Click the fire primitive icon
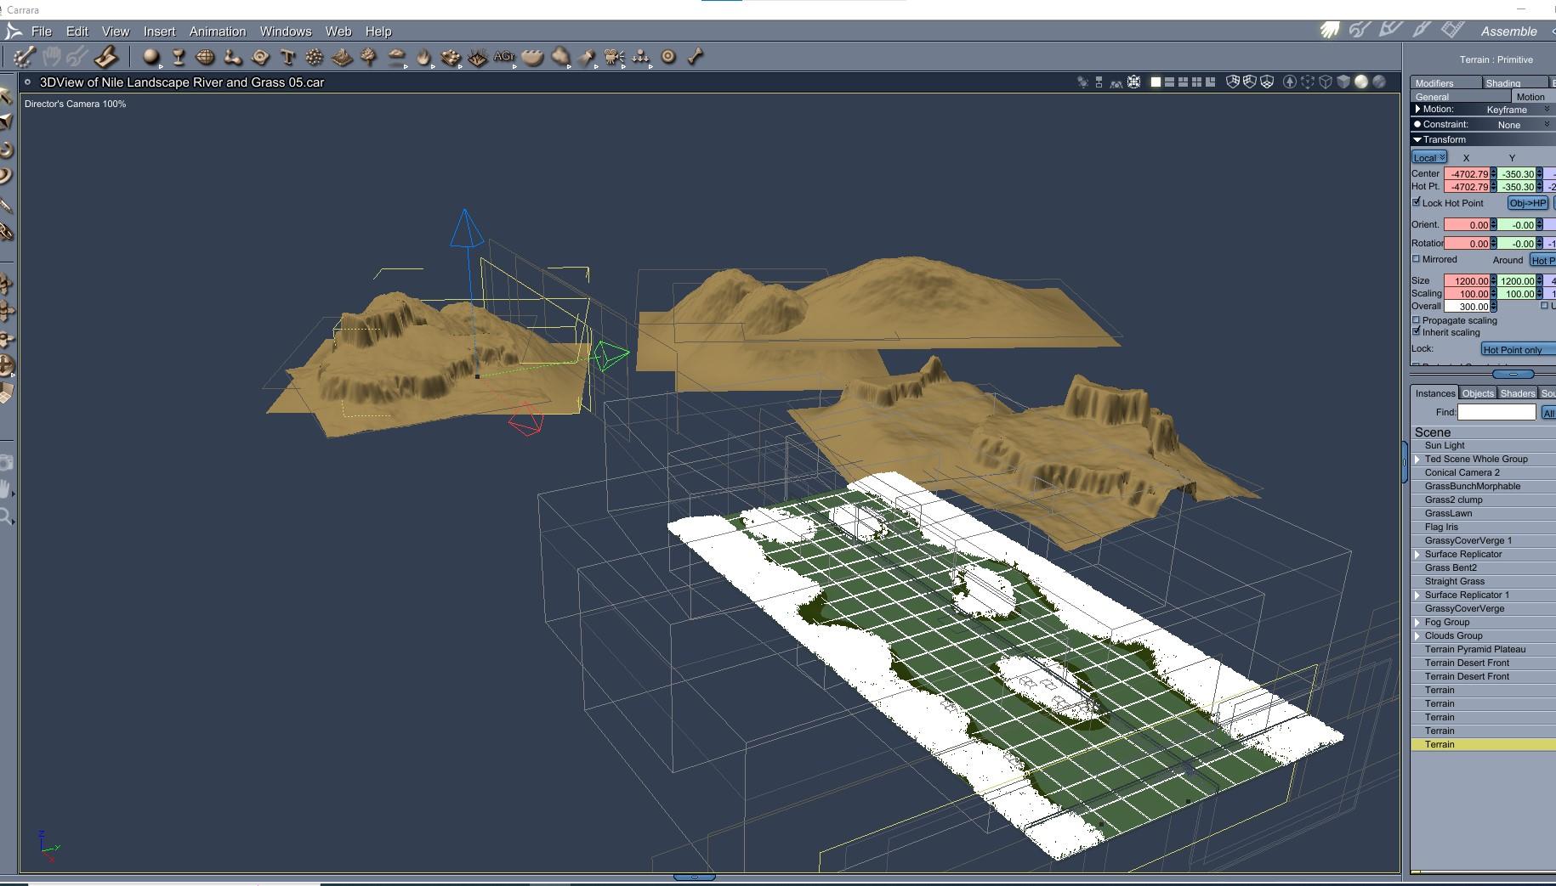This screenshot has width=1556, height=886. [x=423, y=57]
